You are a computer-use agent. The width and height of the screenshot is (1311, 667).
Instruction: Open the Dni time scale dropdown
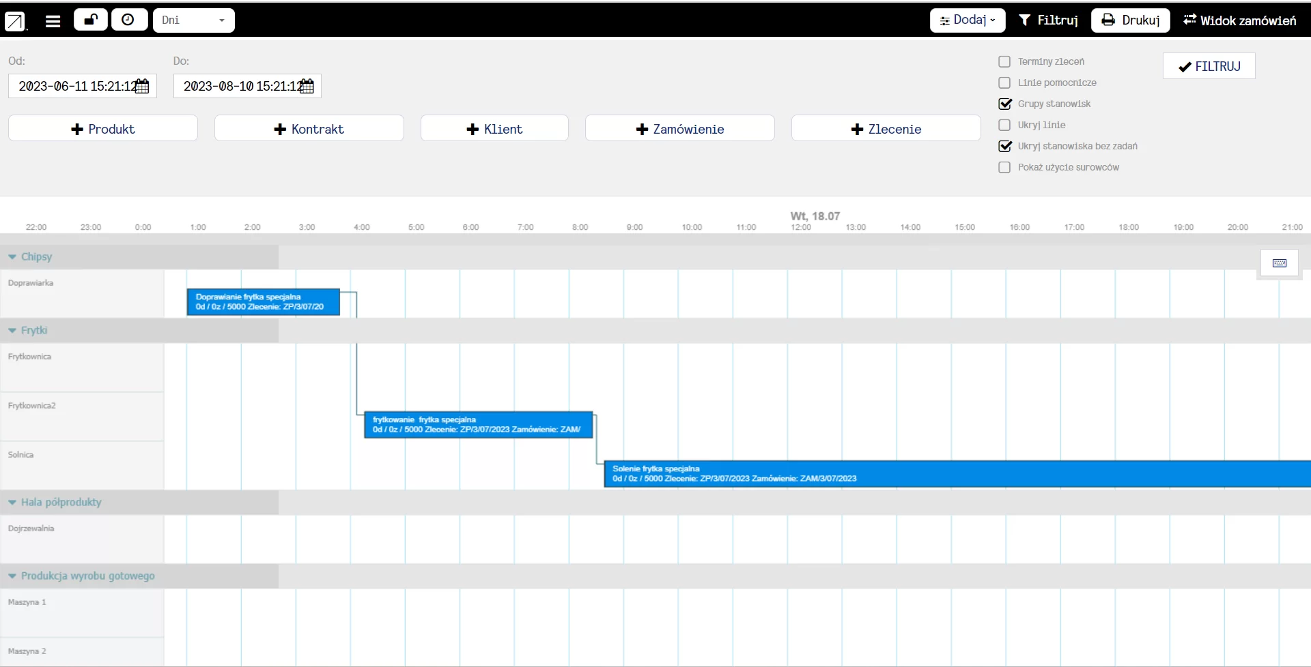click(194, 20)
